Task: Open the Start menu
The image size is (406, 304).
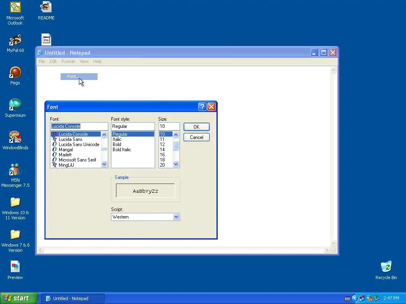Action: click(19, 298)
